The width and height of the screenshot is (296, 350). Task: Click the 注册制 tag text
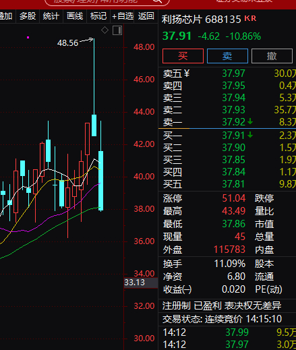pyautogui.click(x=177, y=306)
